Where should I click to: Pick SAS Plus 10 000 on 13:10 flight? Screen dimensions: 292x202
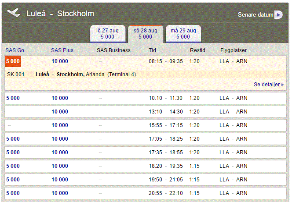point(60,112)
